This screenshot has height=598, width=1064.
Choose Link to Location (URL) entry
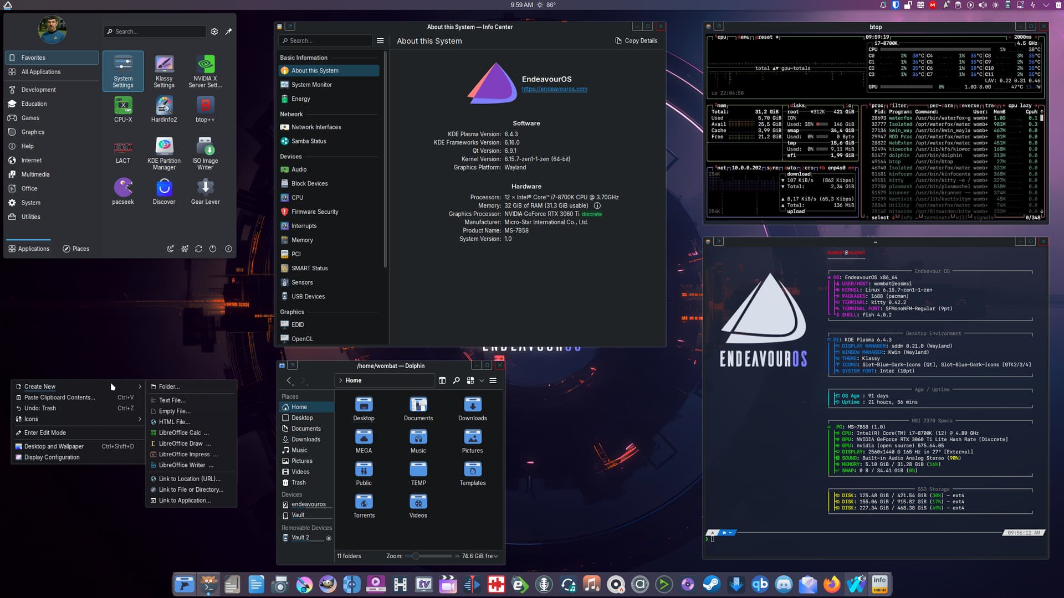tap(191, 479)
